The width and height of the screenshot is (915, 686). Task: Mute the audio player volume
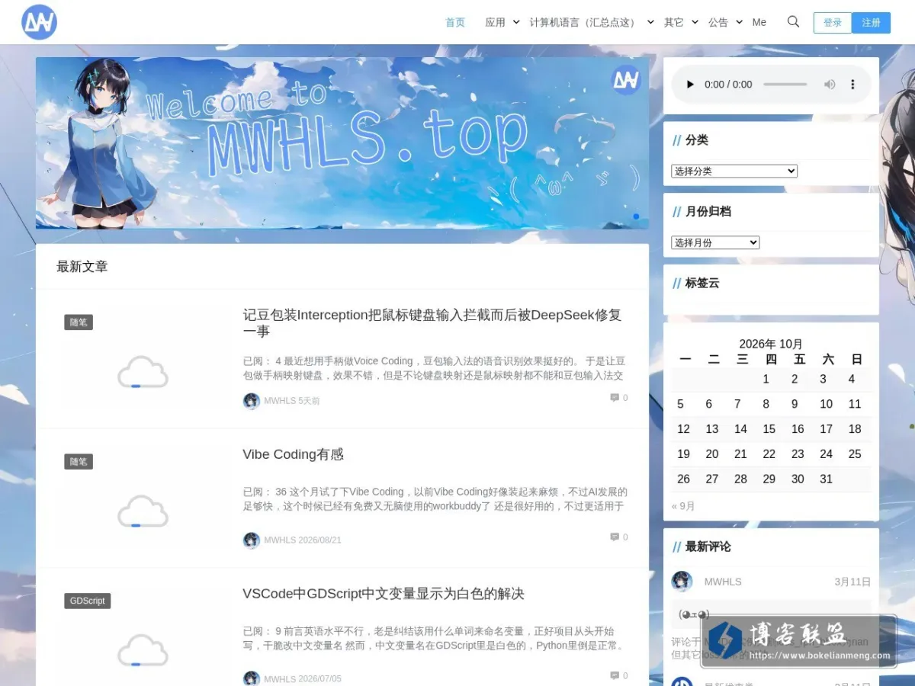point(830,85)
